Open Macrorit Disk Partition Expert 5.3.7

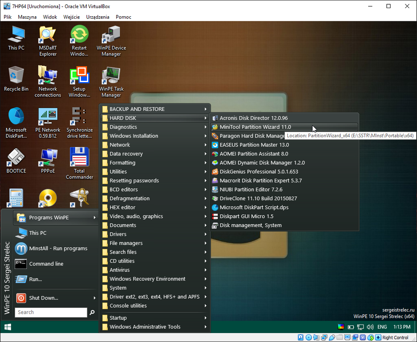(284, 181)
